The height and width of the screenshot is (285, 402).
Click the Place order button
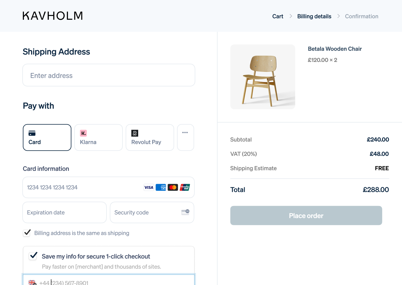tap(306, 215)
